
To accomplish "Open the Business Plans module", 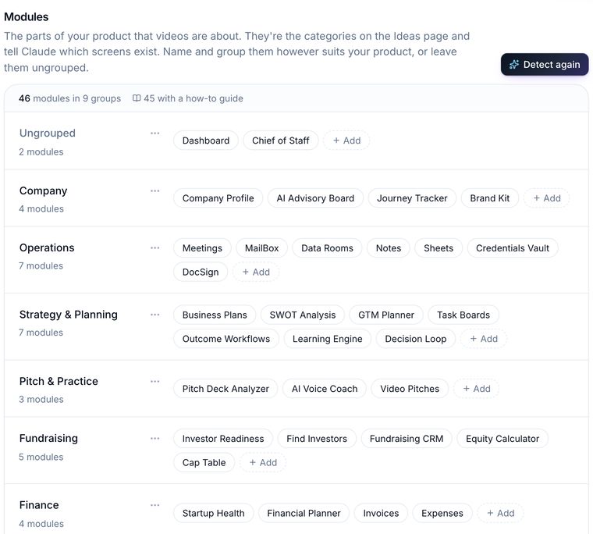I will pos(215,315).
